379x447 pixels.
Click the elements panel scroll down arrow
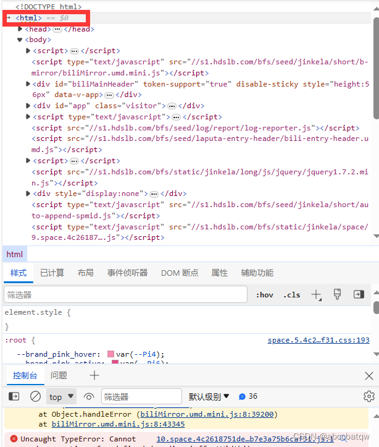tap(376, 236)
